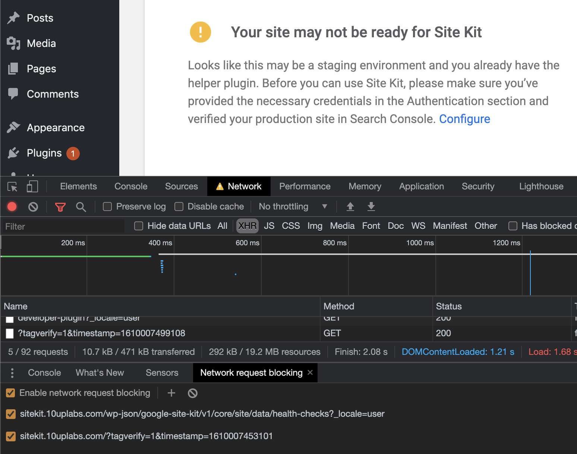Open the Security tab
The width and height of the screenshot is (577, 454).
[478, 186]
